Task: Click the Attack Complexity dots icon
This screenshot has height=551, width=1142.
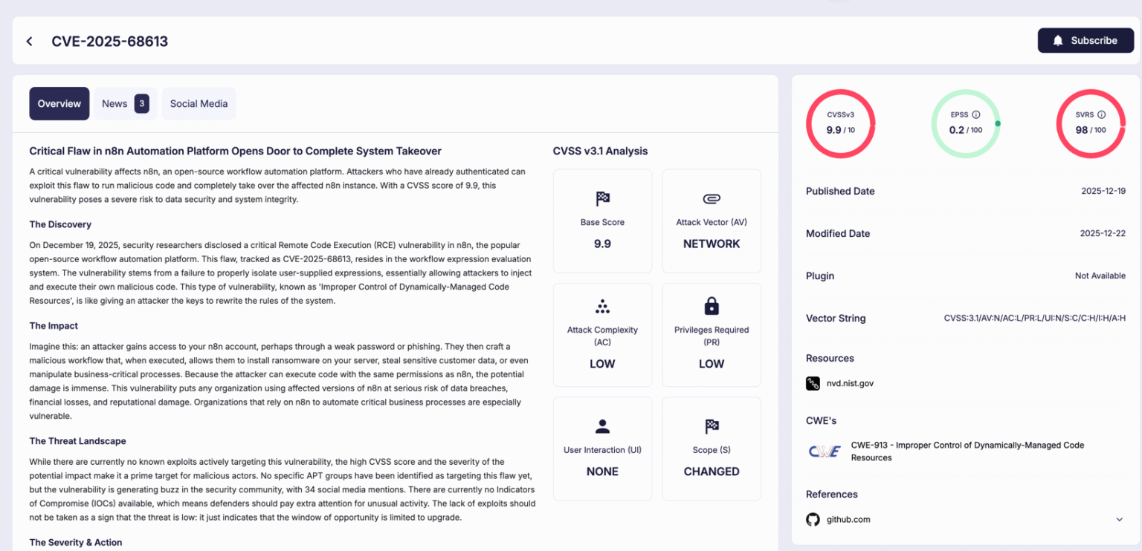Action: tap(602, 305)
